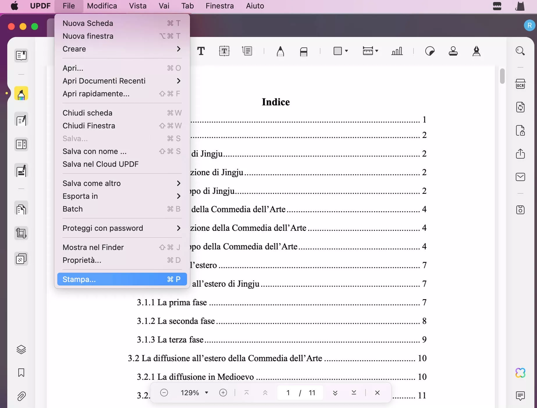The height and width of the screenshot is (408, 537).
Task: Select the Sticker tool icon
Action: tap(430, 51)
